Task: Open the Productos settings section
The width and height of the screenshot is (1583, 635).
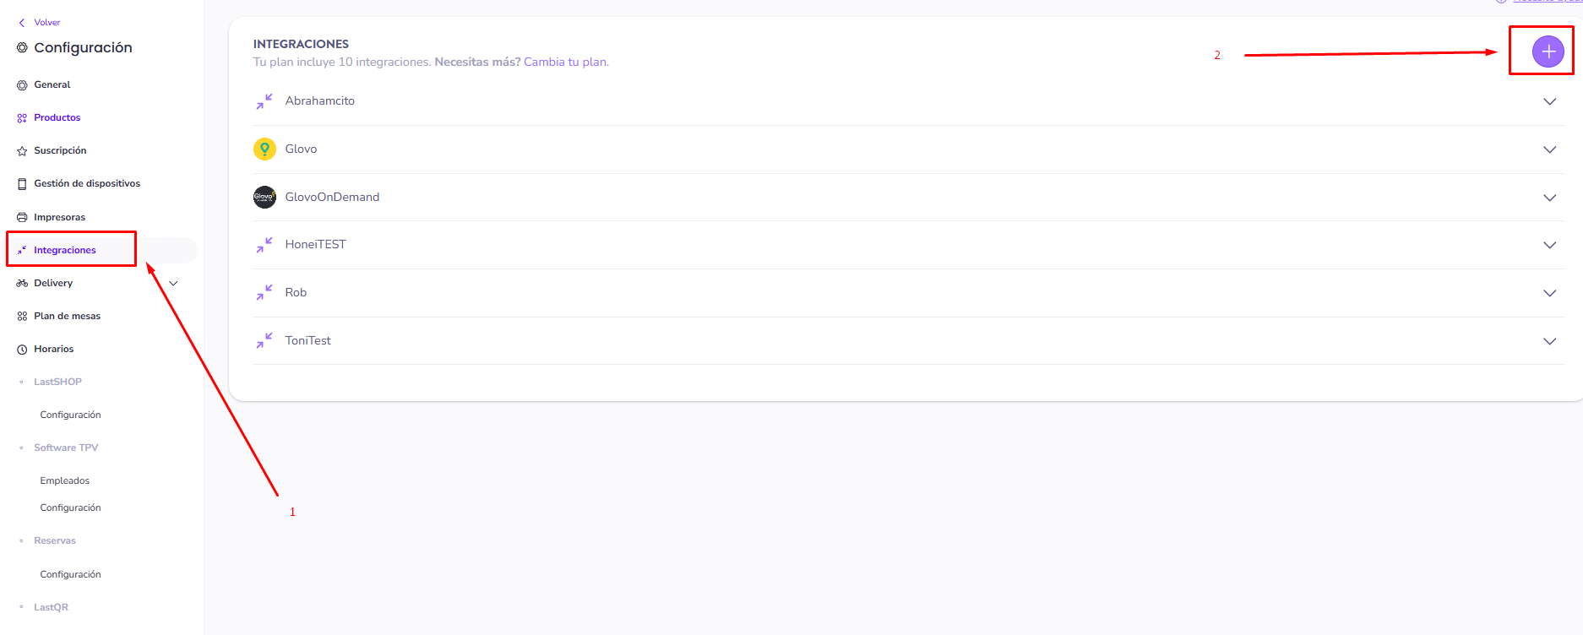Action: click(57, 117)
